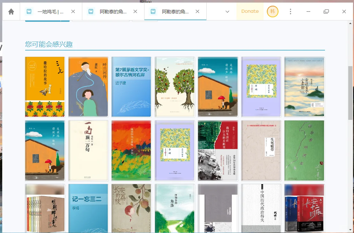Click the Donate button
This screenshot has height=233, width=354.
coord(250,11)
